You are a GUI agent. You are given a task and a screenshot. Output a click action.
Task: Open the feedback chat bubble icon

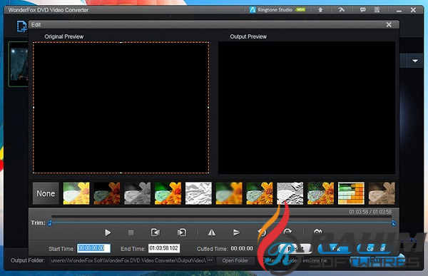362,10
